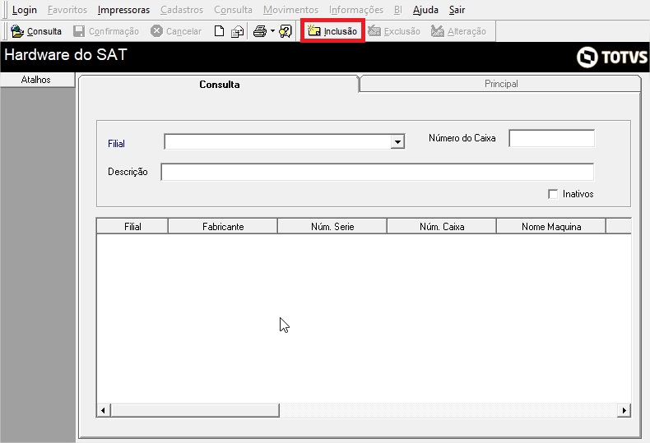Click the Filial column header

point(132,227)
